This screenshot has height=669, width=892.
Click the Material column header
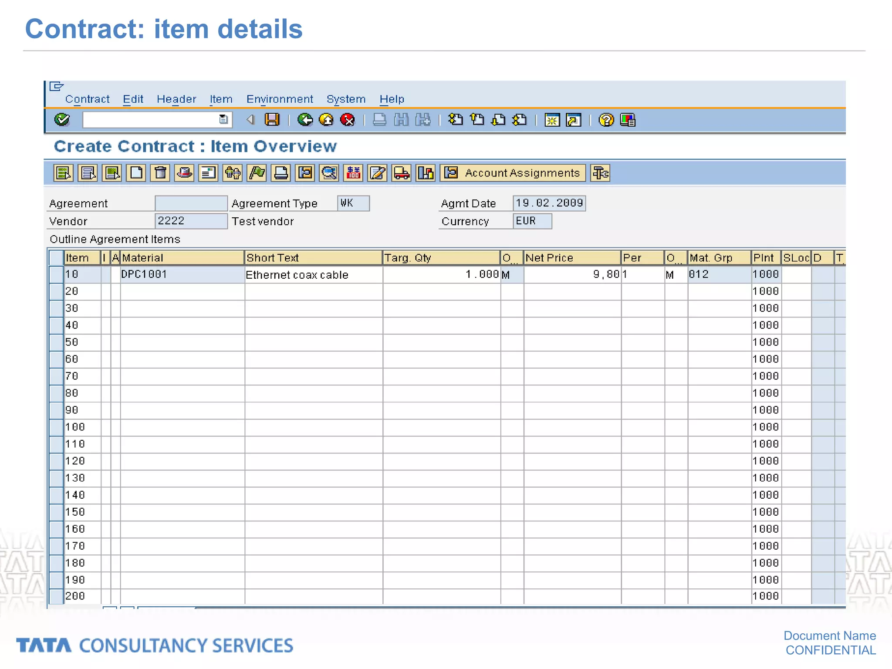[x=182, y=258]
